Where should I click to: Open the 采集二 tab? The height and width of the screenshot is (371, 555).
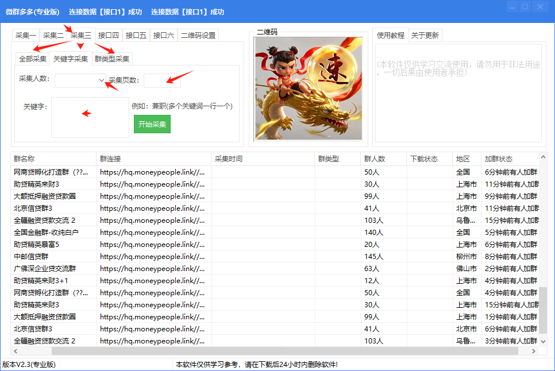coord(53,36)
